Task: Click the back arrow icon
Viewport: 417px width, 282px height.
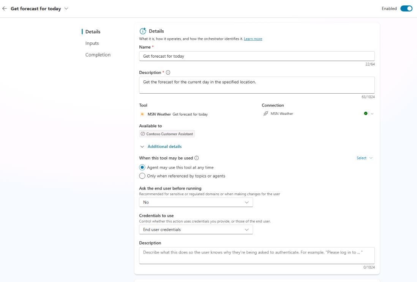Action: [x=5, y=9]
